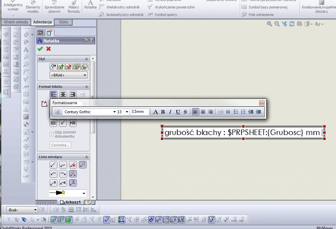336x229 pixels.
Task: Apply strikethrough formatting to the text
Action: coord(185,112)
